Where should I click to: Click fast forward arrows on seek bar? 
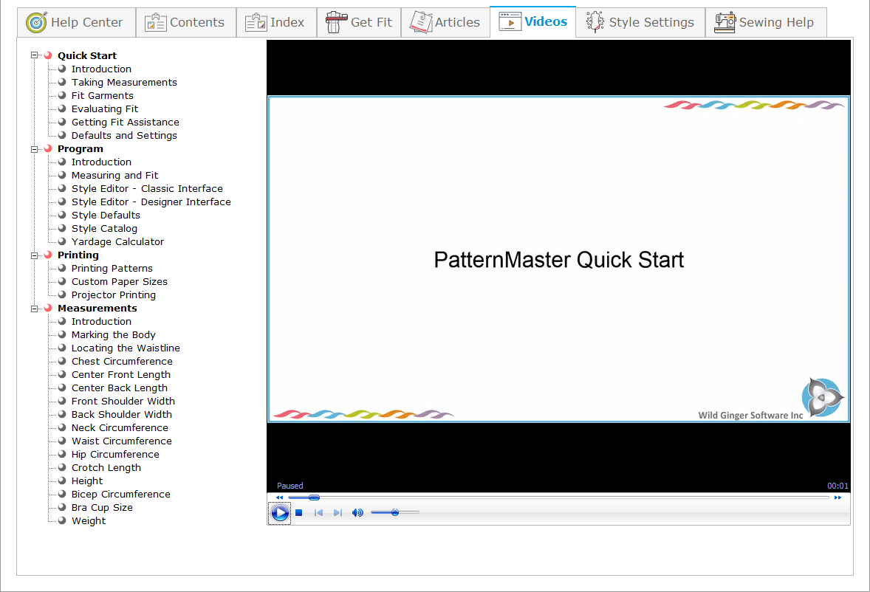click(838, 498)
